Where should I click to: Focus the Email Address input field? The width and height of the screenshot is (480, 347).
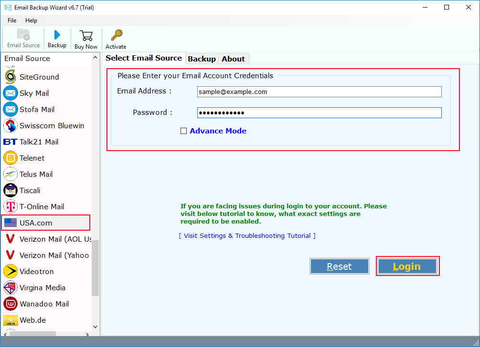pos(320,92)
